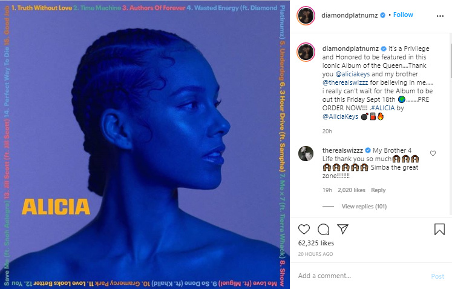Click the Post comment button
The image size is (452, 289).
pos(437,276)
